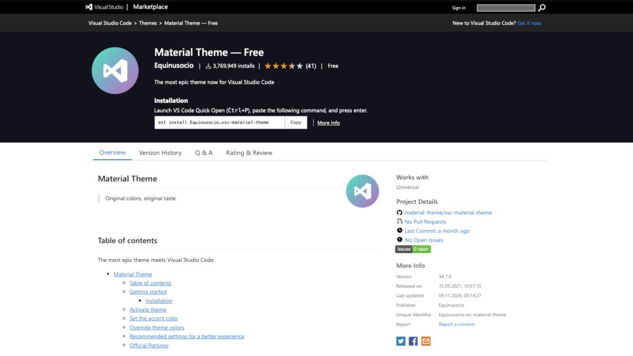
Task: Click the Free price label
Action: click(x=333, y=66)
